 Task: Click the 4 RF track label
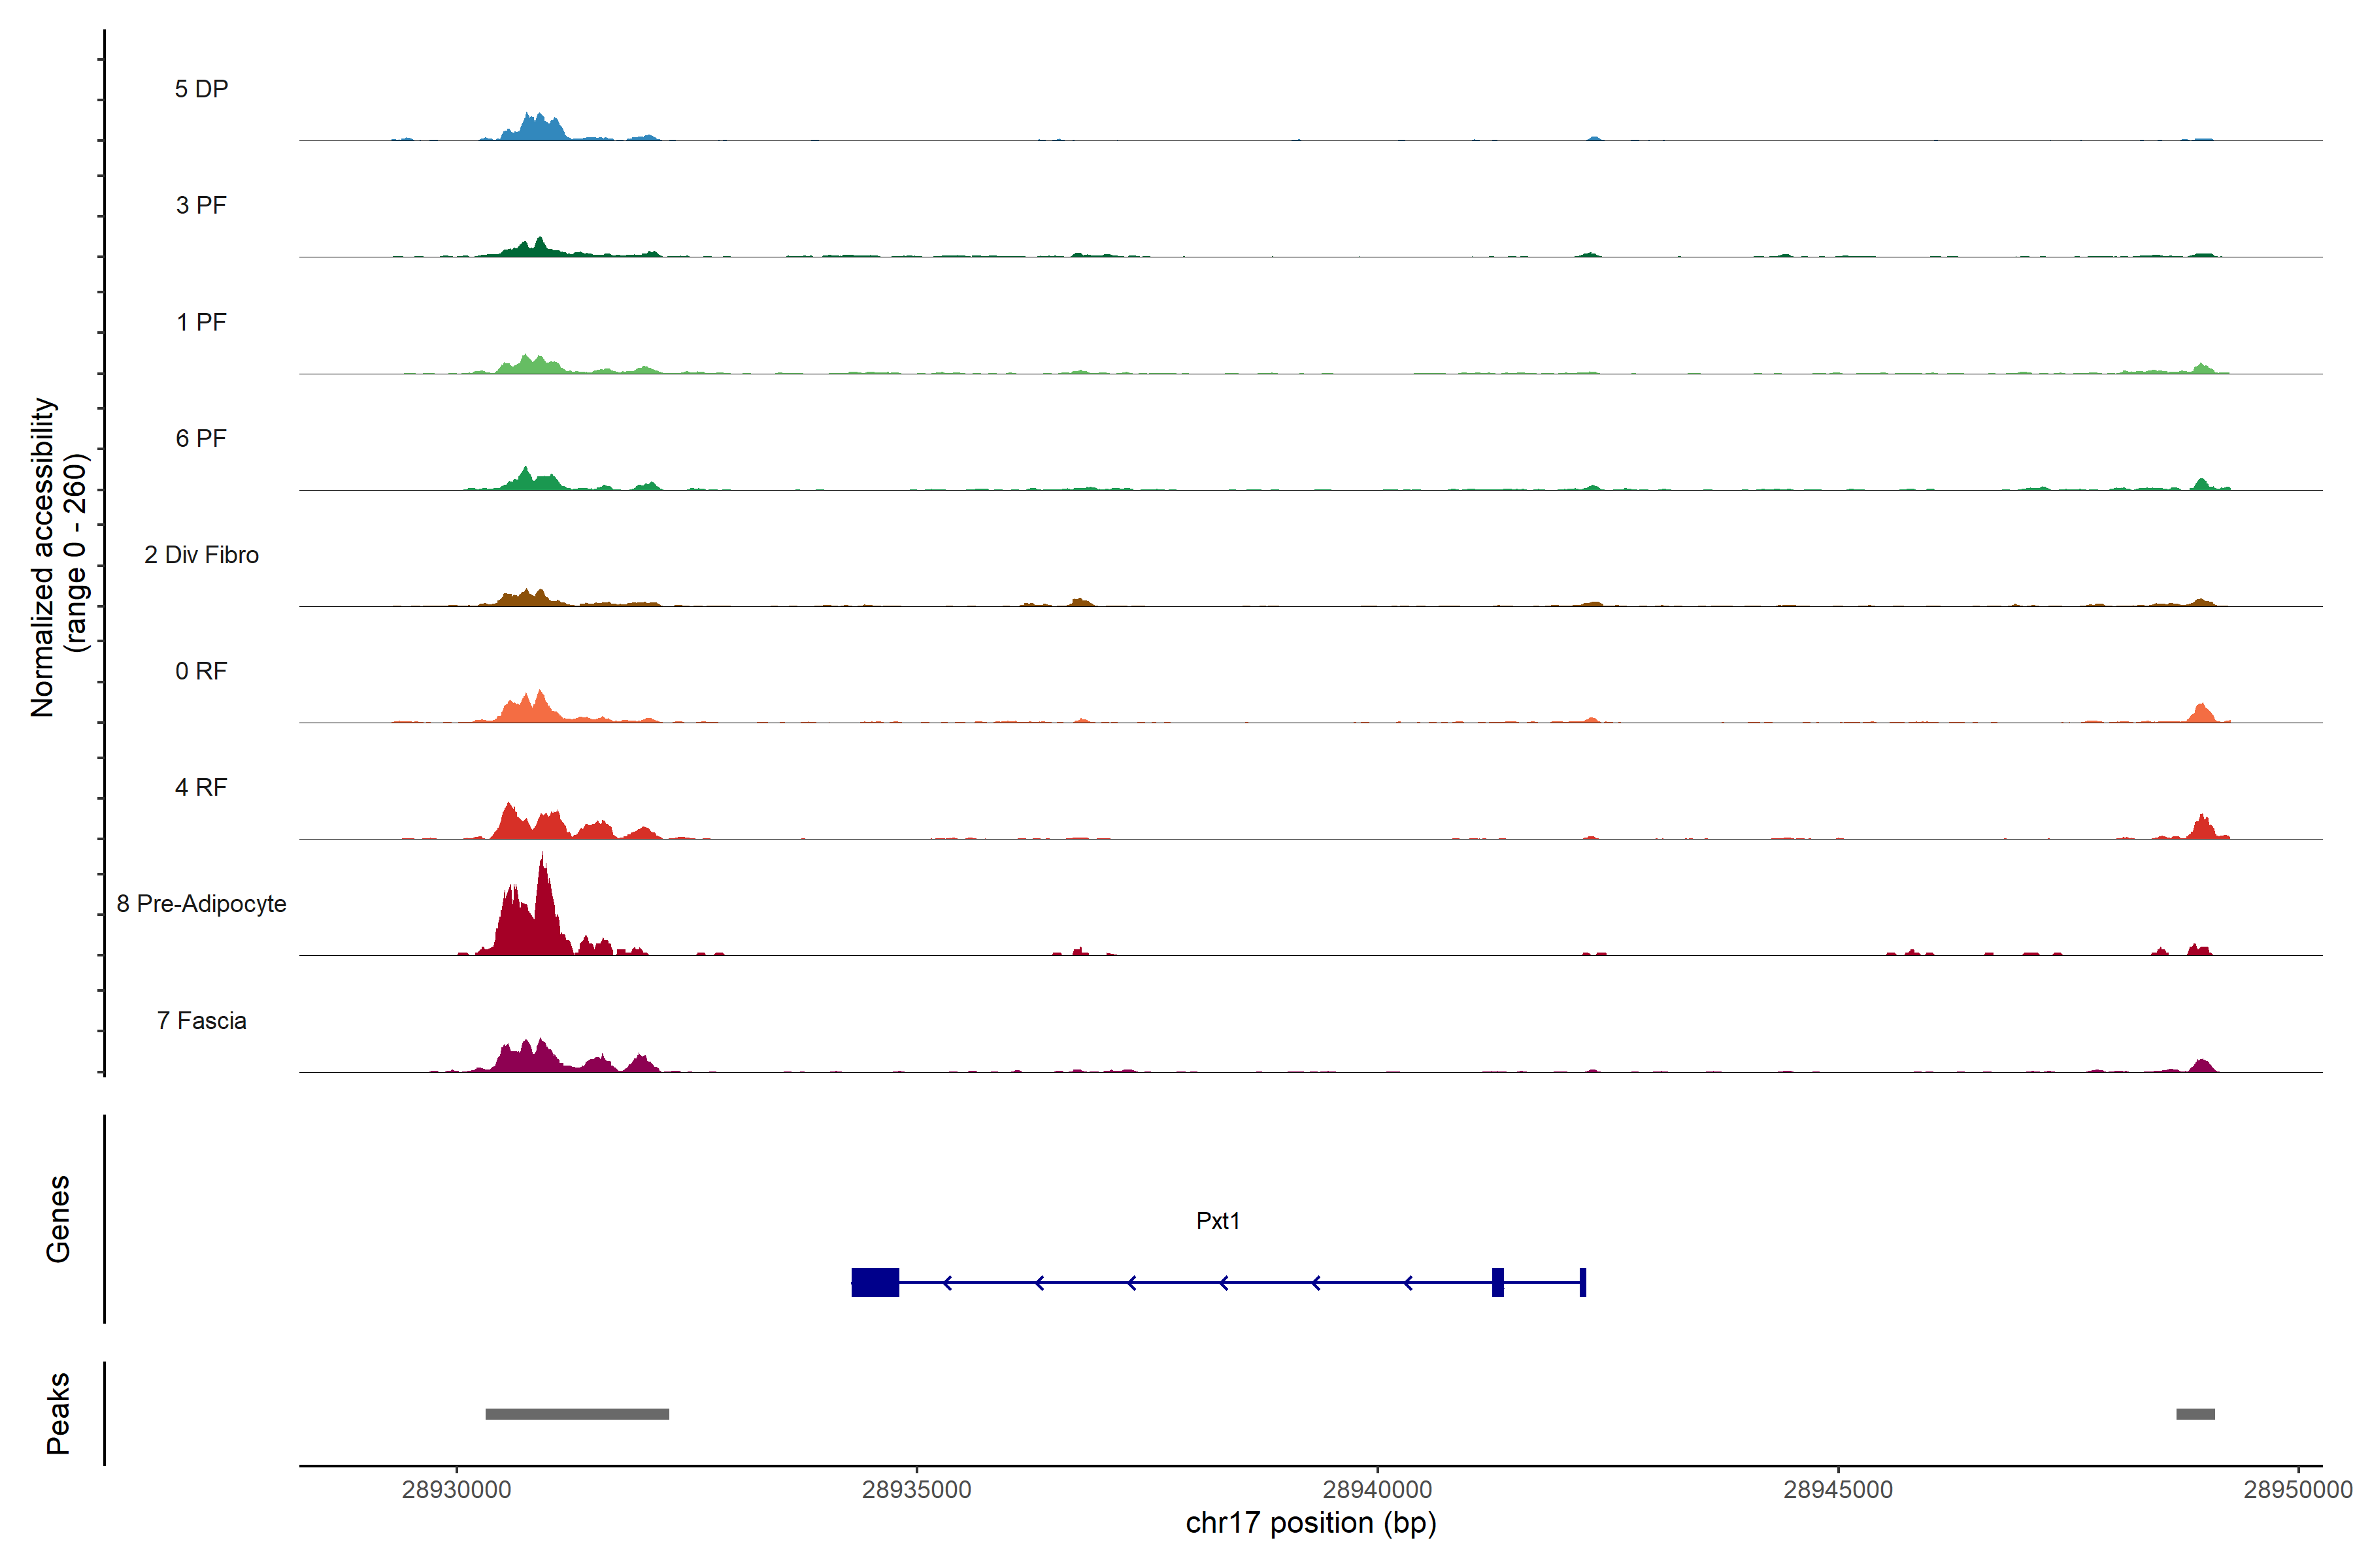pyautogui.click(x=201, y=788)
